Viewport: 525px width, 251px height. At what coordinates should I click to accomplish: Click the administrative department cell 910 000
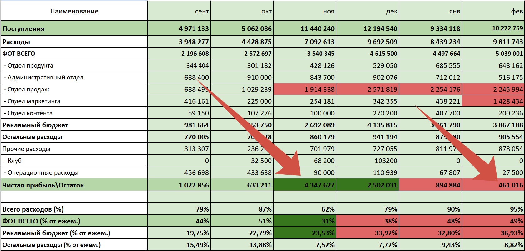pos(242,77)
